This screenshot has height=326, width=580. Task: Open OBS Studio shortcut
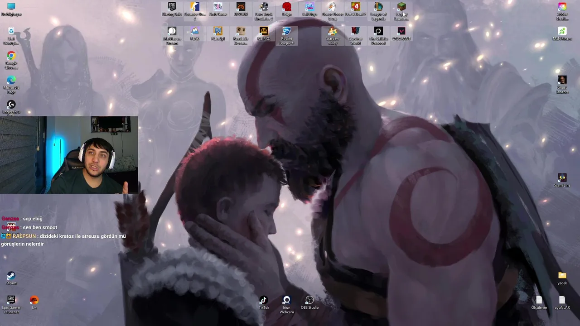click(x=309, y=302)
